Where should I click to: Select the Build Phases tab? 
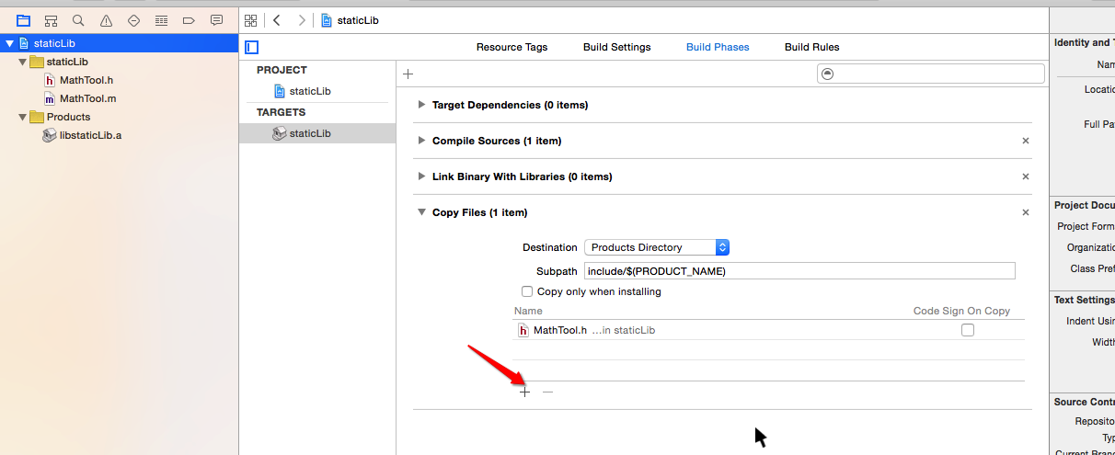point(718,47)
